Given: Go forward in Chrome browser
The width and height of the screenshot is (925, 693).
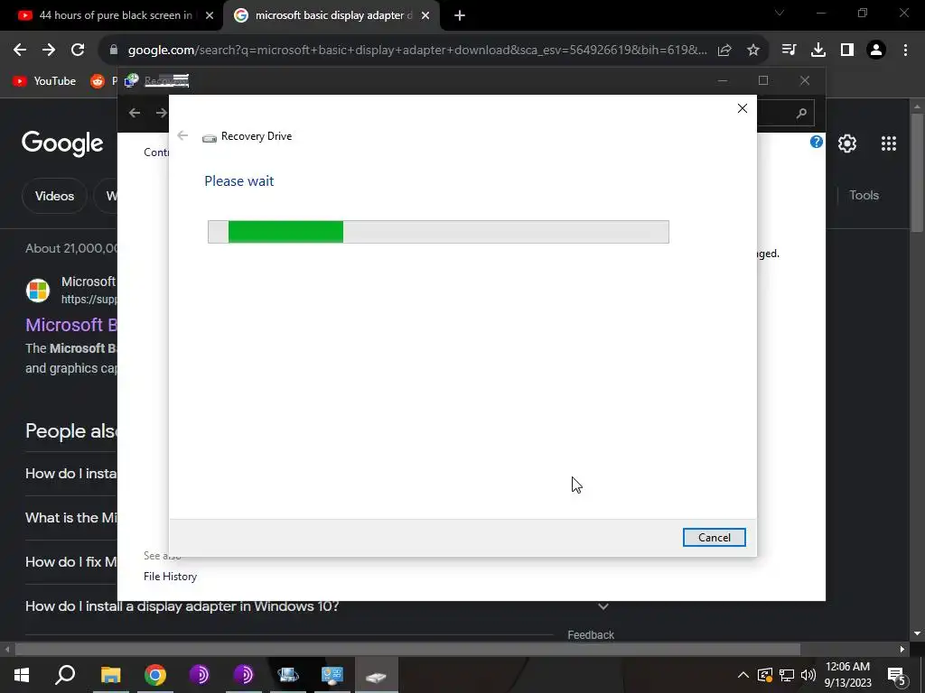Looking at the screenshot, I should point(49,51).
